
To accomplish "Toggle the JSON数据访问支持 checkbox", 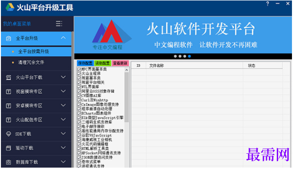I will [79, 157].
